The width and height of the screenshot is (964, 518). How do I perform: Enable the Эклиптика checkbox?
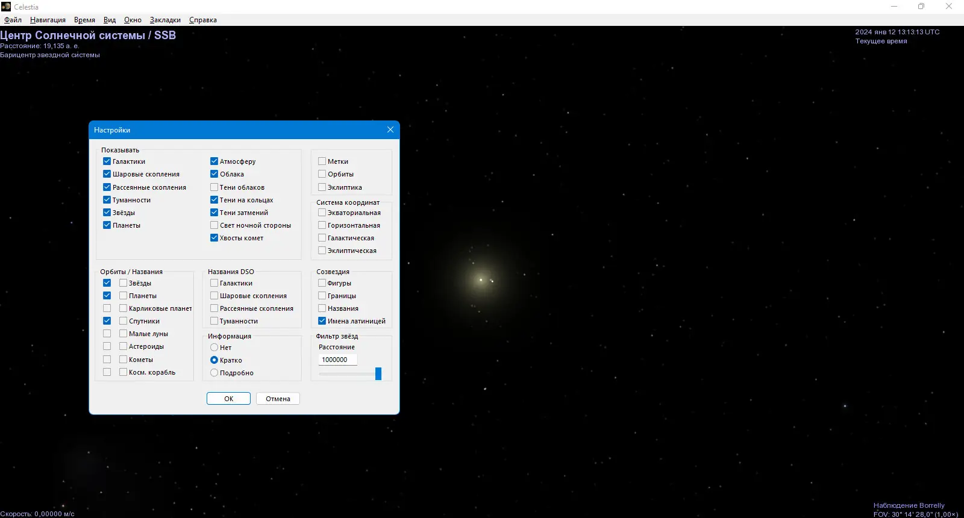tap(322, 187)
